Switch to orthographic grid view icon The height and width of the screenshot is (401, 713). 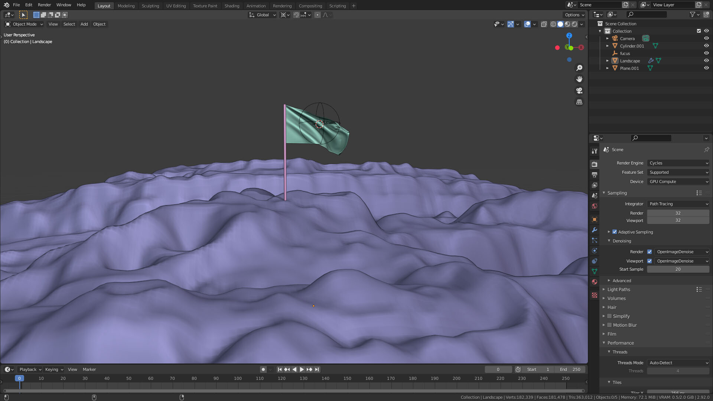tap(579, 102)
